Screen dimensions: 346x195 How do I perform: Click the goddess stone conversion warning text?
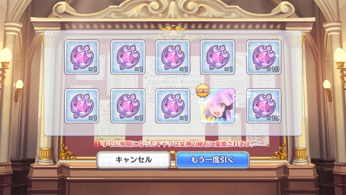click(x=178, y=144)
